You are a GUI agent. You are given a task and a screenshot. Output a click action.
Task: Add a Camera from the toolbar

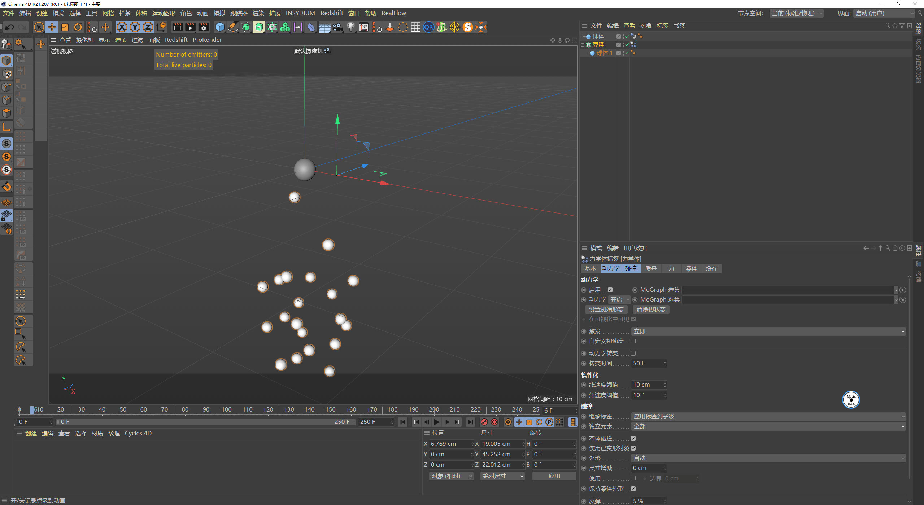(x=338, y=27)
